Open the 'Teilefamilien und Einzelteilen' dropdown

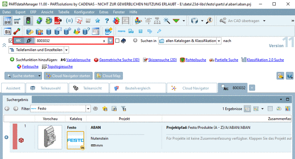click(x=66, y=50)
